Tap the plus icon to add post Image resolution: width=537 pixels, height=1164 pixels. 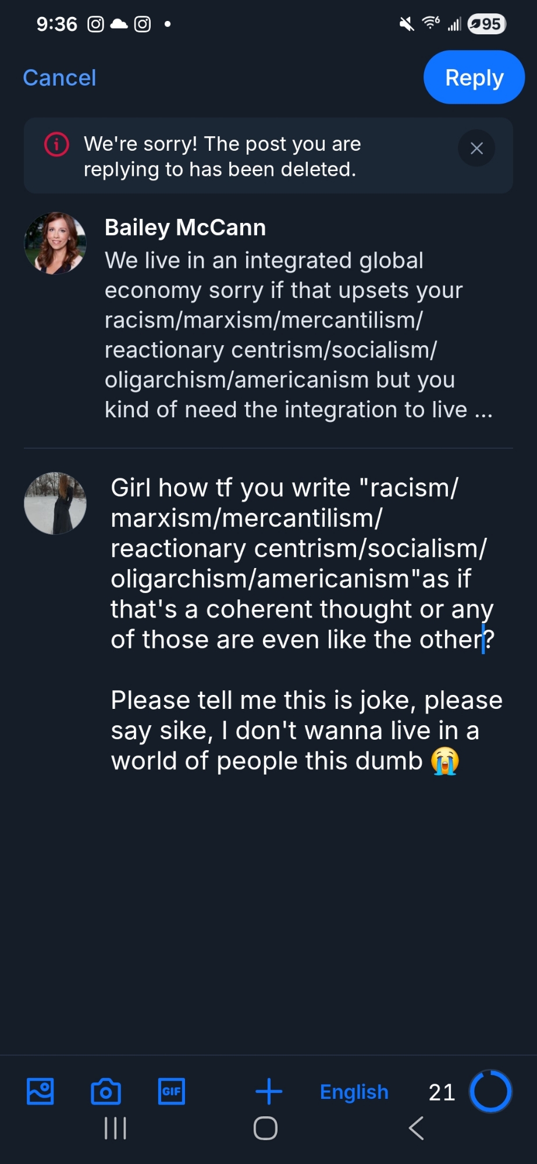[x=269, y=1091]
